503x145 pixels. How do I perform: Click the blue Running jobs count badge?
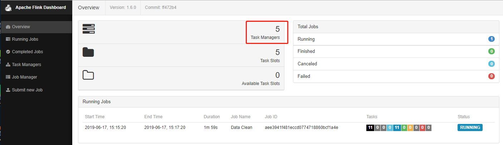(492, 39)
